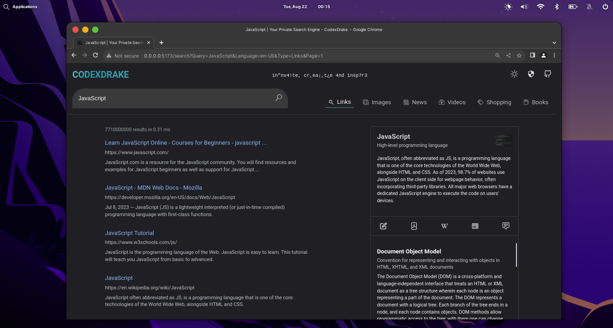Bookmark this page with star icon
This screenshot has width=613, height=328.
(519, 56)
